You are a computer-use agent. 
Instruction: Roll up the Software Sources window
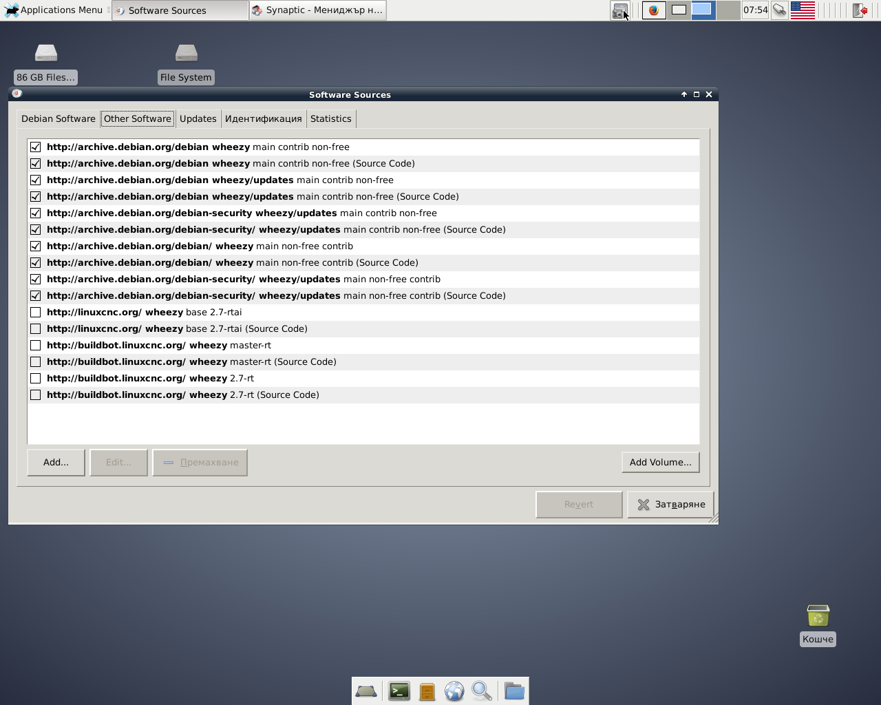[x=684, y=94]
